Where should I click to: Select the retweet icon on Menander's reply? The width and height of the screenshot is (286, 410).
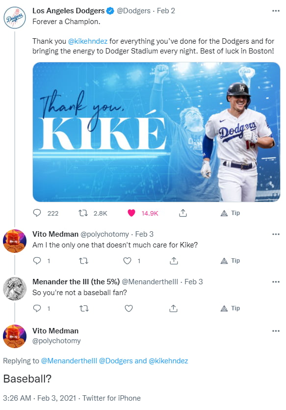pos(84,308)
